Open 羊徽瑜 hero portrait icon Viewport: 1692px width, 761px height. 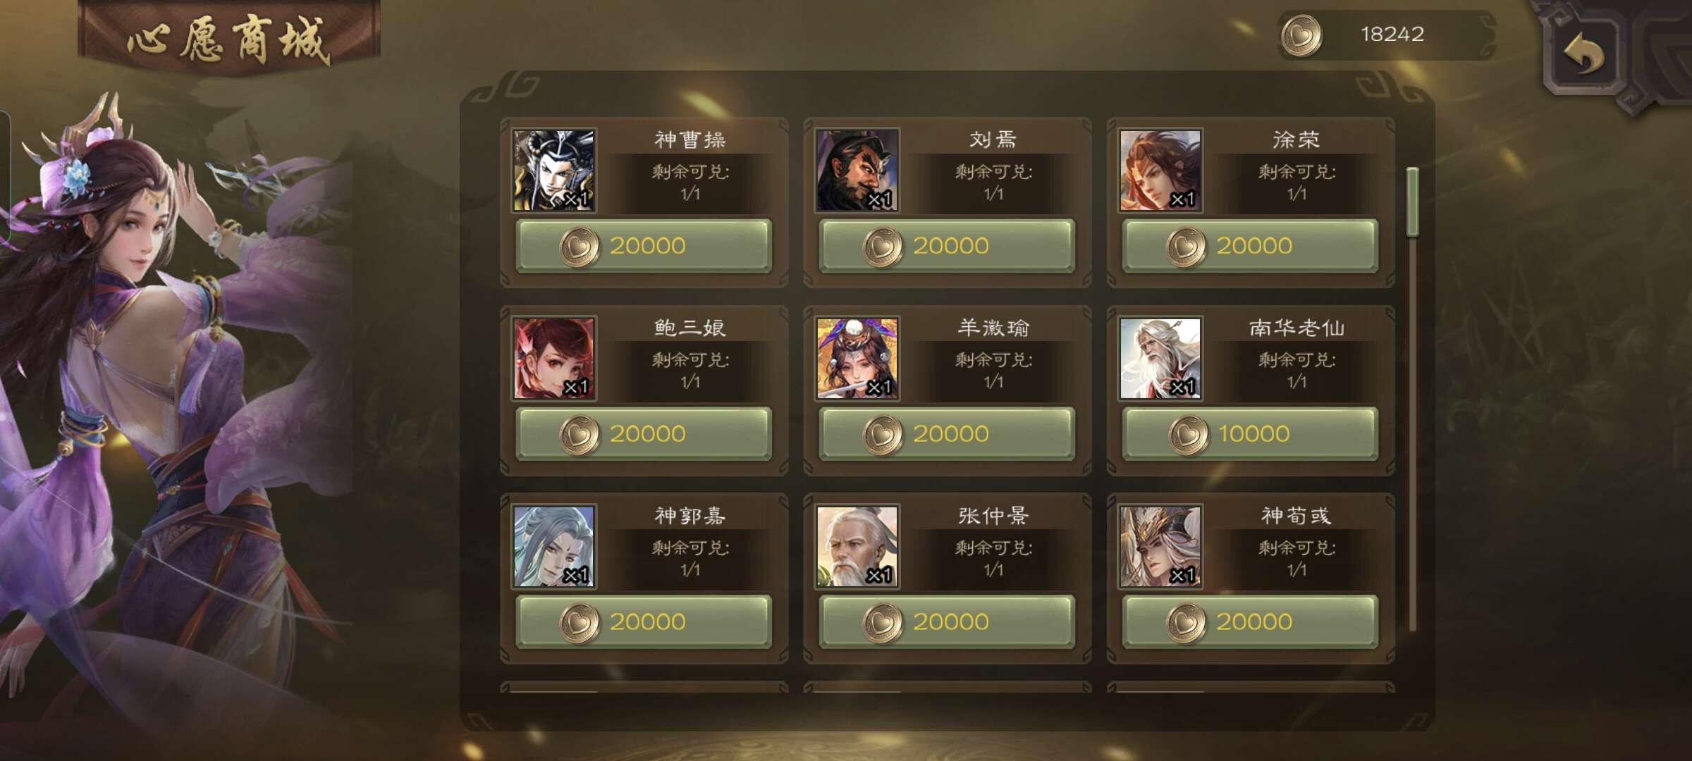click(857, 359)
